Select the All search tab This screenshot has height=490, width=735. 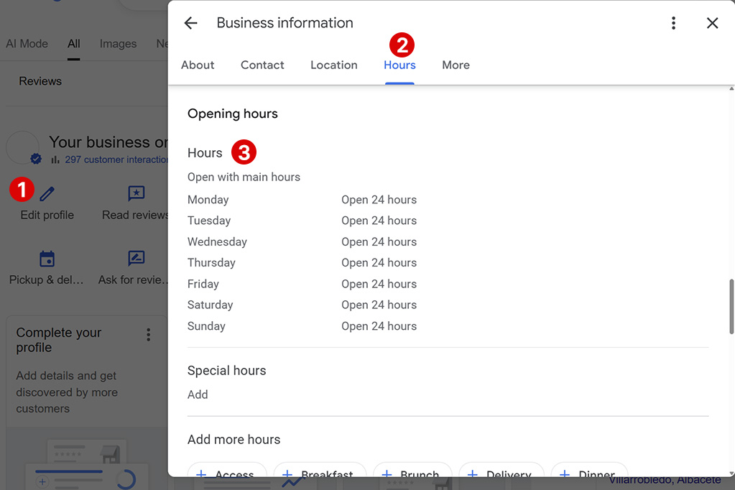[x=73, y=44]
